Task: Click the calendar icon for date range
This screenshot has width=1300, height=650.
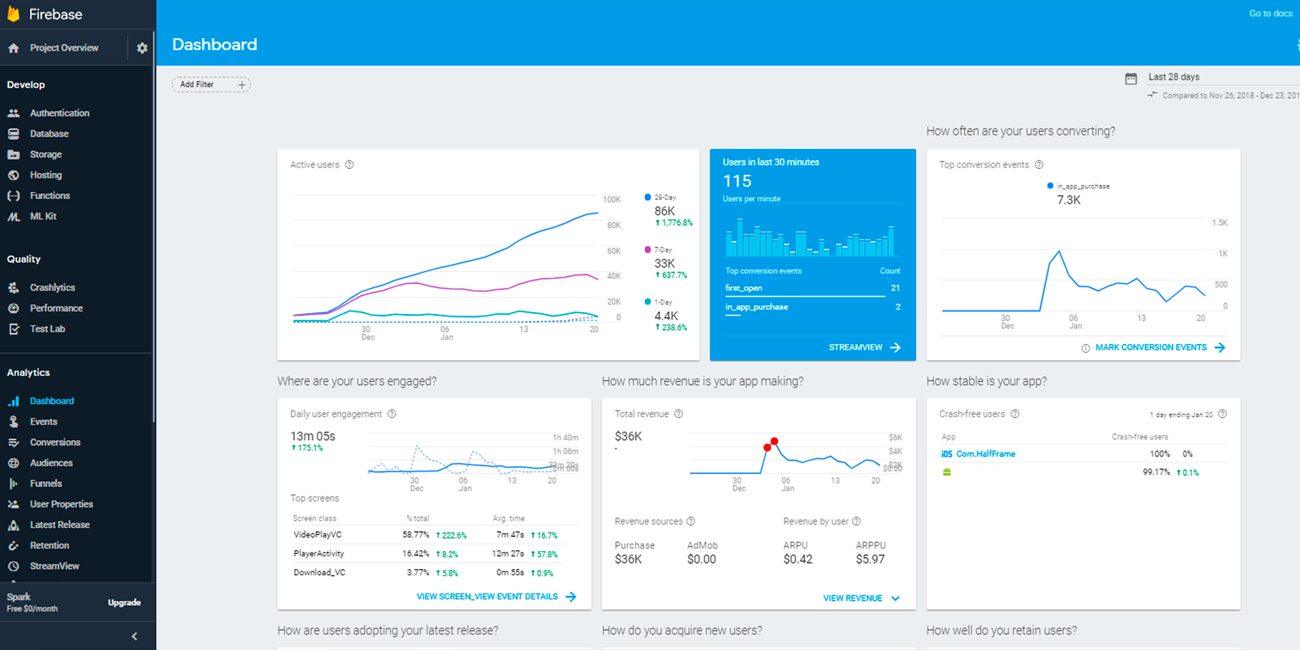Action: pyautogui.click(x=1131, y=79)
